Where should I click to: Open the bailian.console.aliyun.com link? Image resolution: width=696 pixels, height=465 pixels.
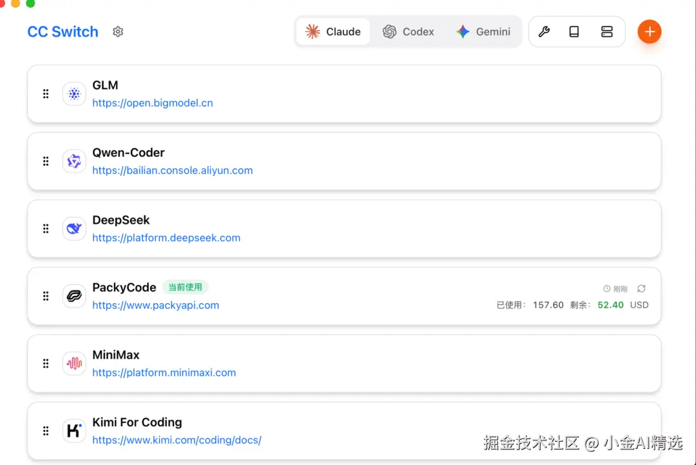(x=173, y=170)
